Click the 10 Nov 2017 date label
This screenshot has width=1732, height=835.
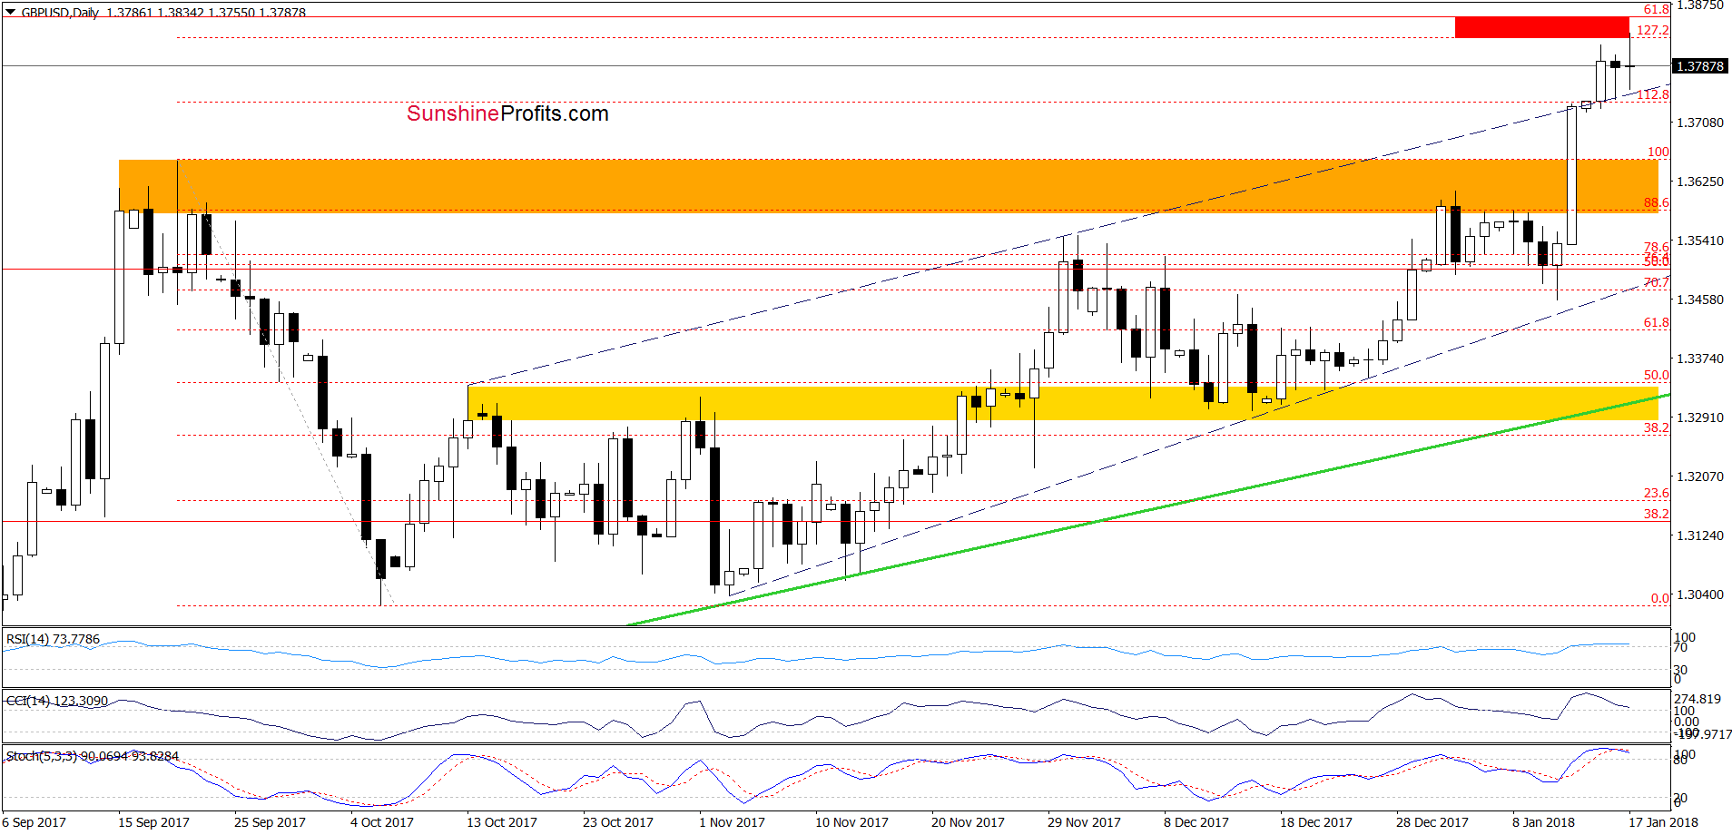851,822
